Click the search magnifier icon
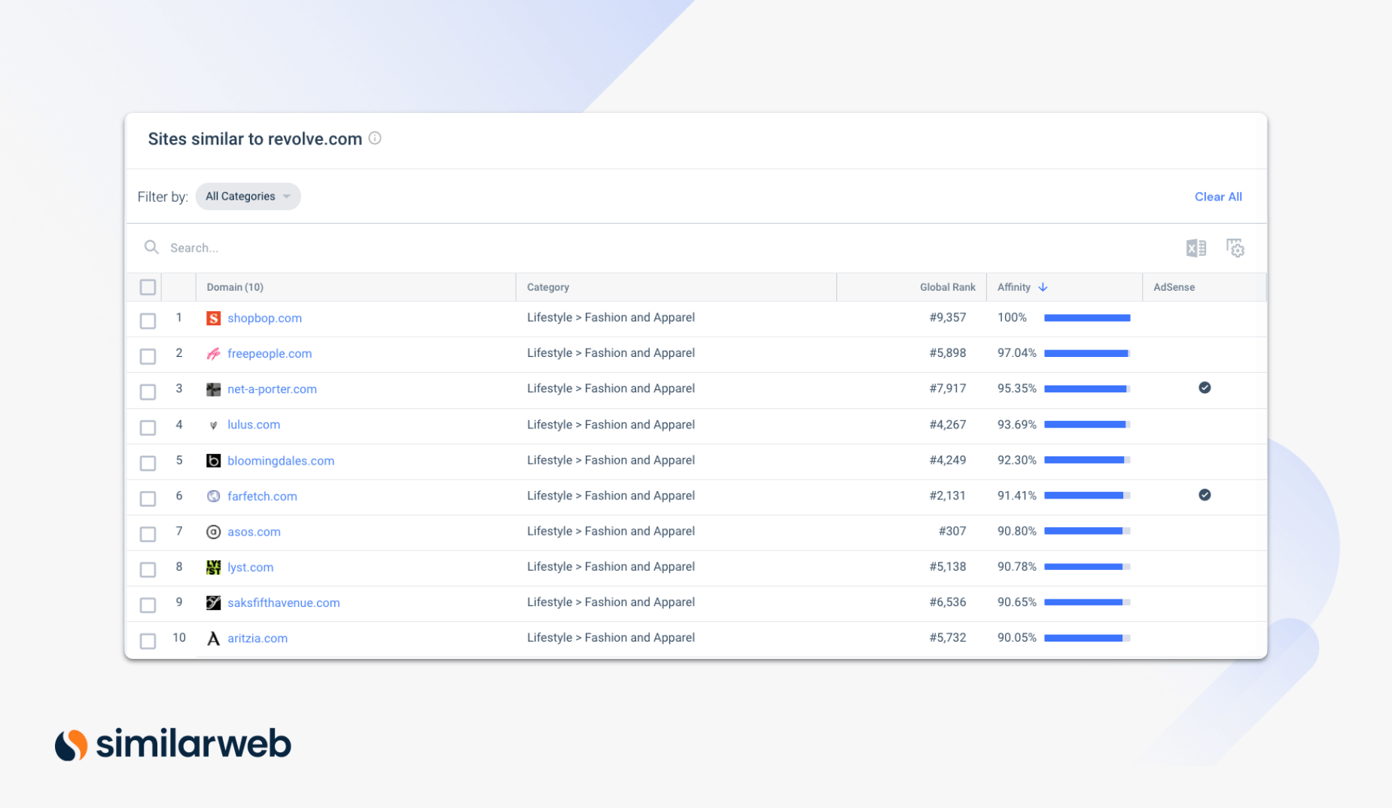1392x808 pixels. (151, 247)
